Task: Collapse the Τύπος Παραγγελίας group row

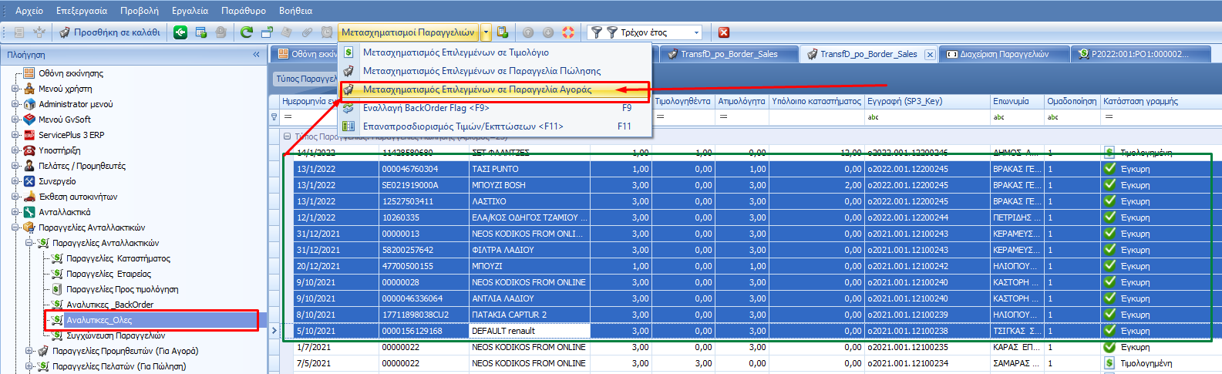Action: pyautogui.click(x=287, y=136)
